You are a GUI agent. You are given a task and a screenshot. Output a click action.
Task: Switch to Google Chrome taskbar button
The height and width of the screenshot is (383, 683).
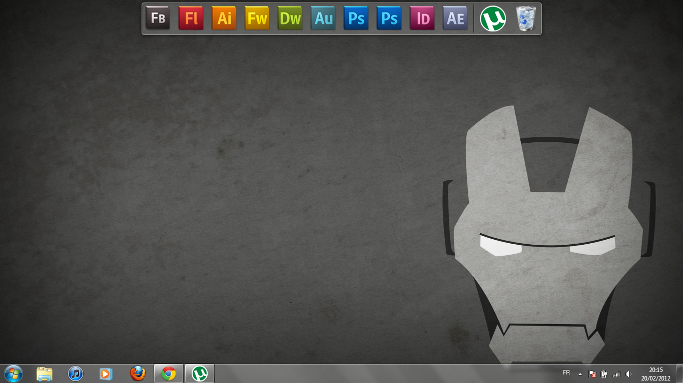[169, 374]
